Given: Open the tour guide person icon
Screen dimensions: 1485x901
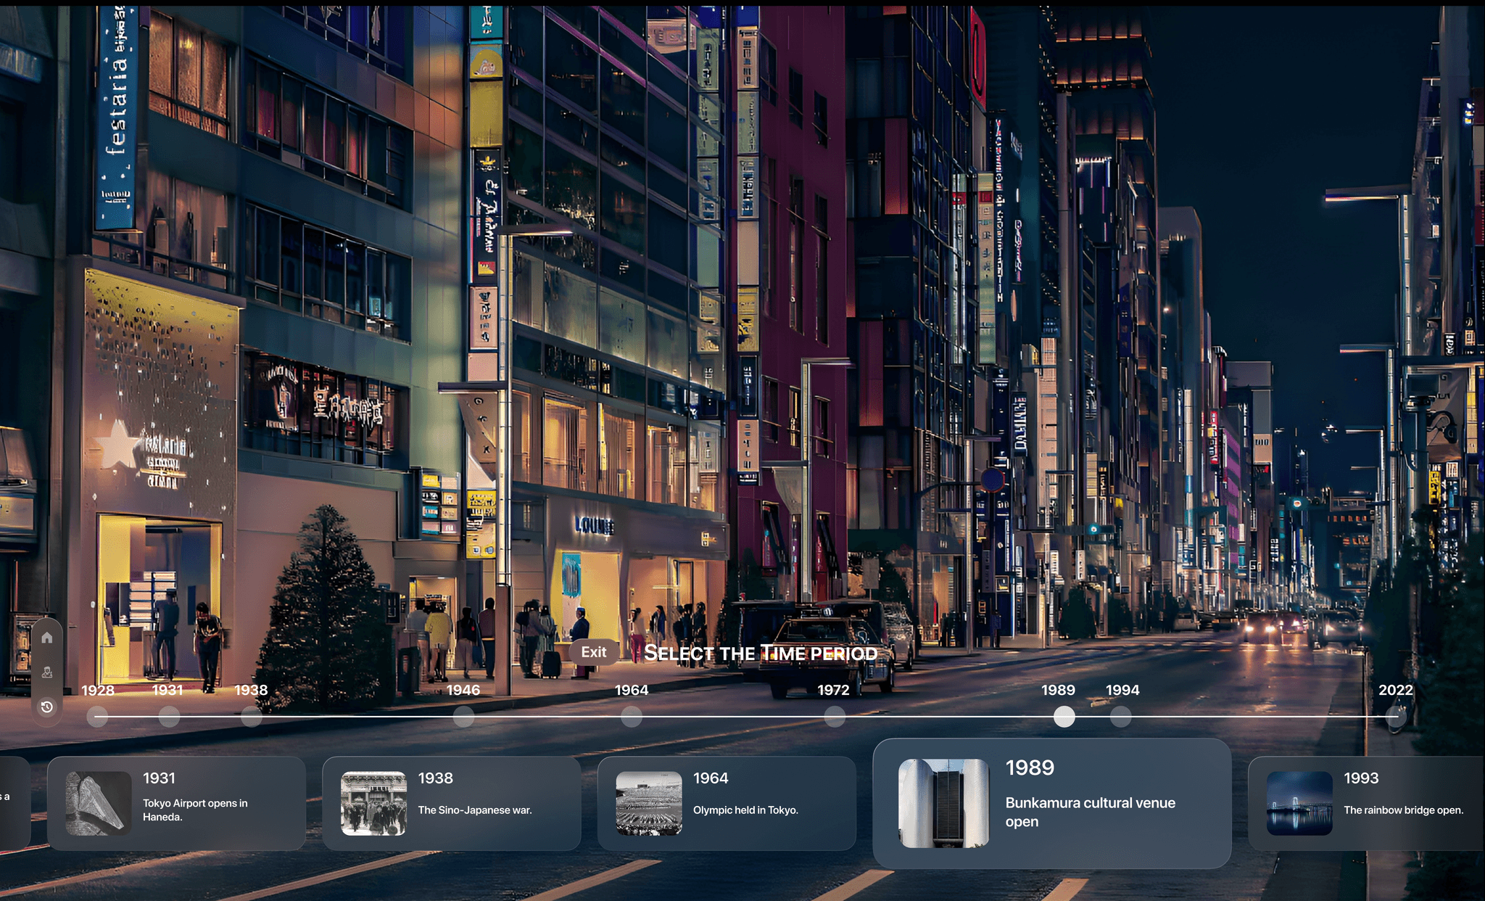Looking at the screenshot, I should click(x=47, y=672).
